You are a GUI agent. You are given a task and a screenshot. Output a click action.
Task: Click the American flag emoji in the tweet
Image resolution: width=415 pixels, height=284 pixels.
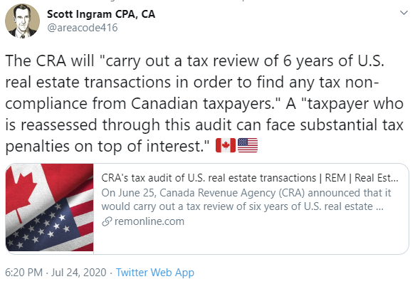pyautogui.click(x=248, y=145)
